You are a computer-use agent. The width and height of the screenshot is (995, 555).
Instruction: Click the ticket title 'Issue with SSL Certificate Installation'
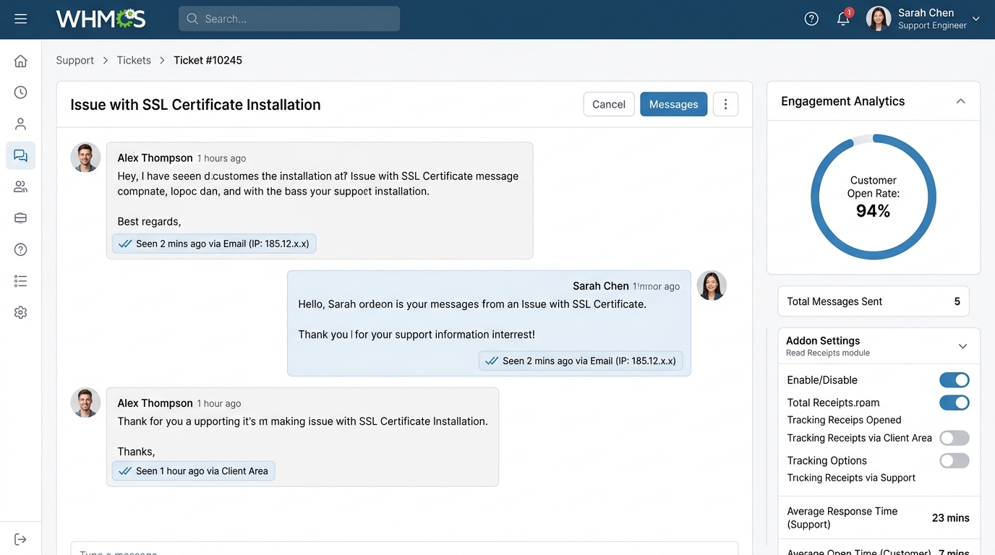(195, 104)
